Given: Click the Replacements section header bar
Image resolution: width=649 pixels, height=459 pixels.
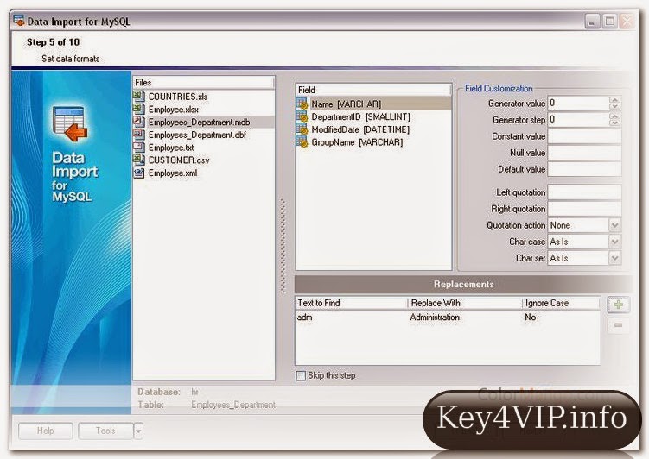Looking at the screenshot, I should (463, 284).
